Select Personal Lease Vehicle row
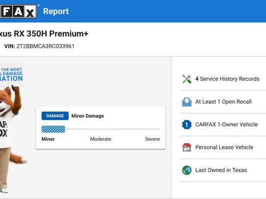The height and width of the screenshot is (199, 266). (x=223, y=147)
